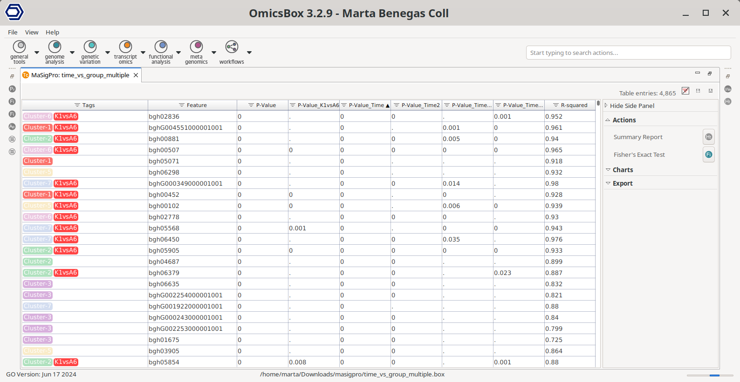Click the functional analysis icon

coord(161,47)
